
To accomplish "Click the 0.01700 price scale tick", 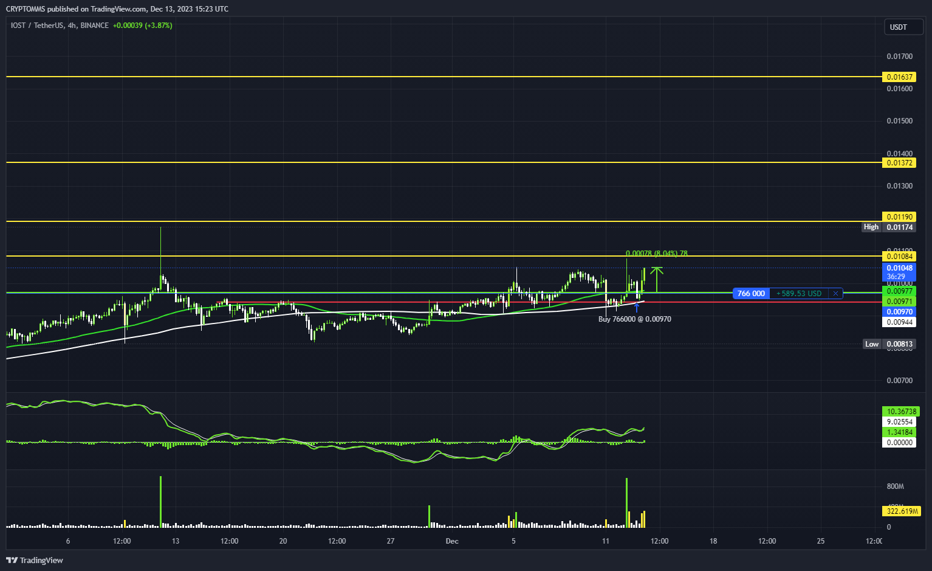I will tap(899, 57).
